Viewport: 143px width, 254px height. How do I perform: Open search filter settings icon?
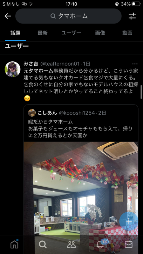(x=132, y=16)
